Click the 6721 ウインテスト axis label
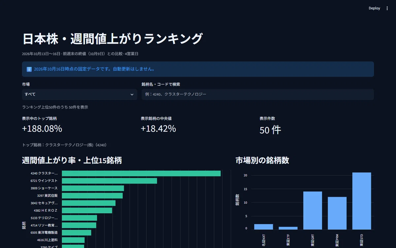Image resolution: width=396 pixels, height=248 pixels. pos(44,181)
